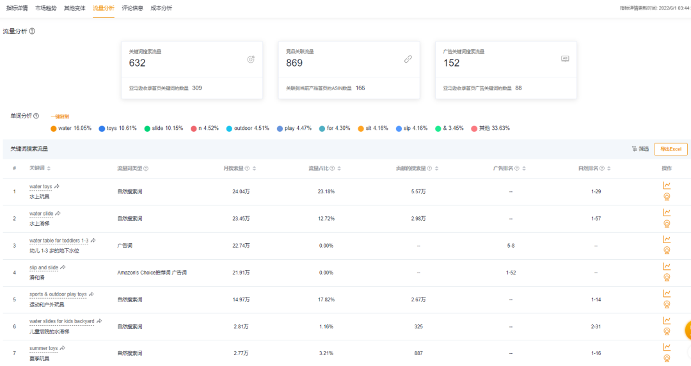Click the 632 keyword search traffic value
This screenshot has height=366, width=691.
[137, 63]
